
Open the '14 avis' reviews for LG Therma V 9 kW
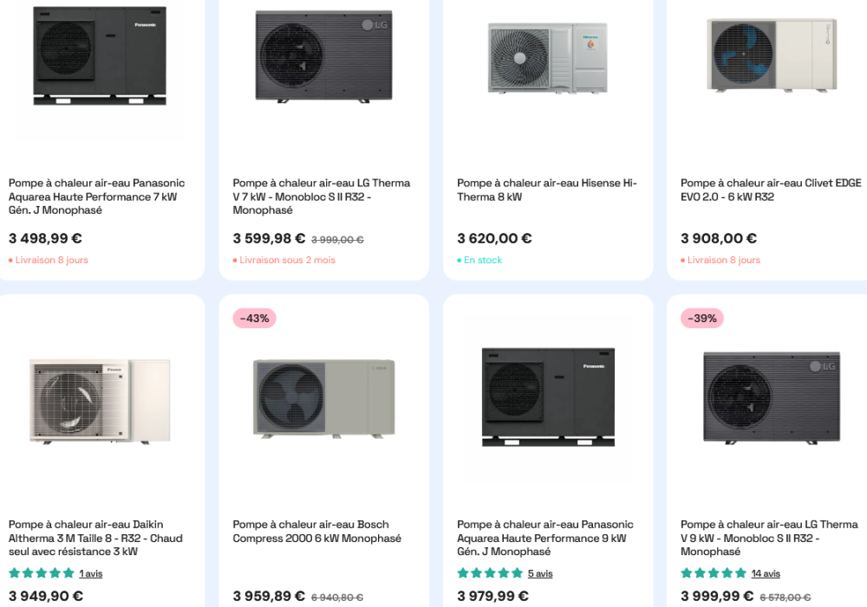pyautogui.click(x=766, y=573)
